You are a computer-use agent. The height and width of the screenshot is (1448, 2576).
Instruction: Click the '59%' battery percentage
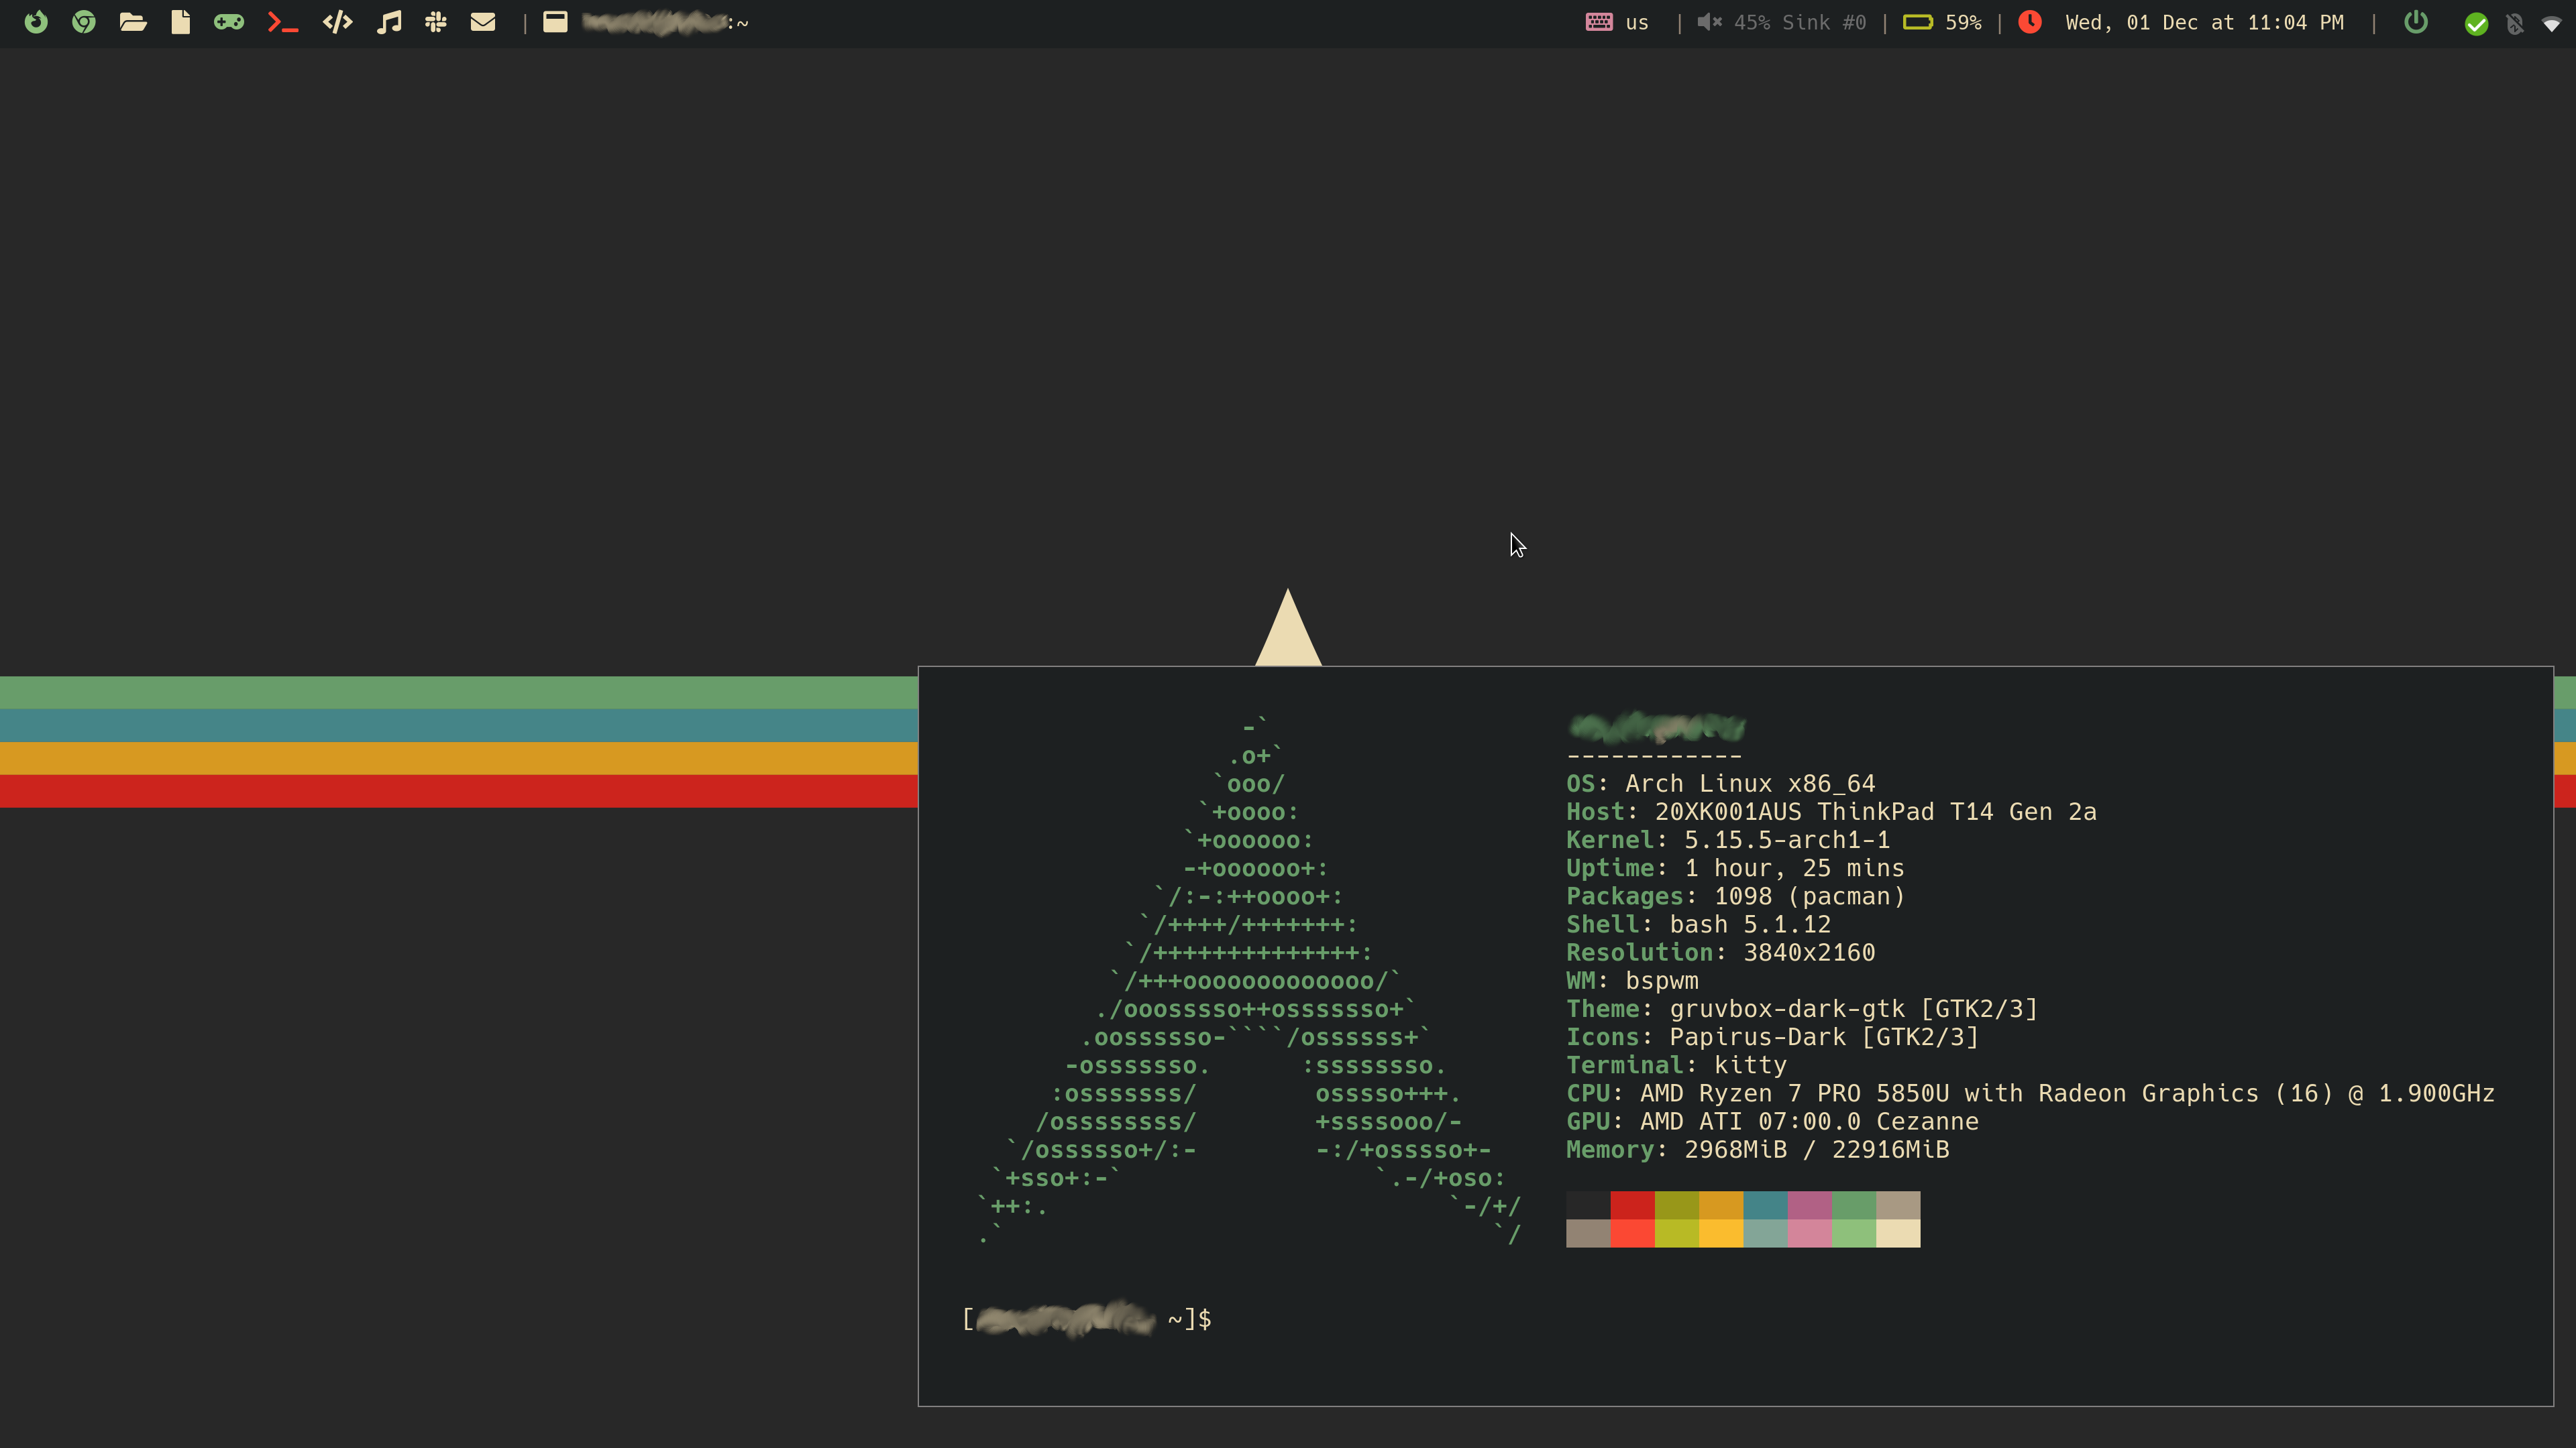pos(1963,23)
